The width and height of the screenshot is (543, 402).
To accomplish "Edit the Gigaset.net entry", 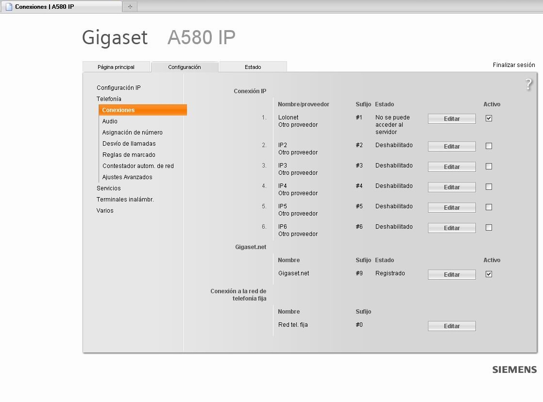I will [x=451, y=274].
